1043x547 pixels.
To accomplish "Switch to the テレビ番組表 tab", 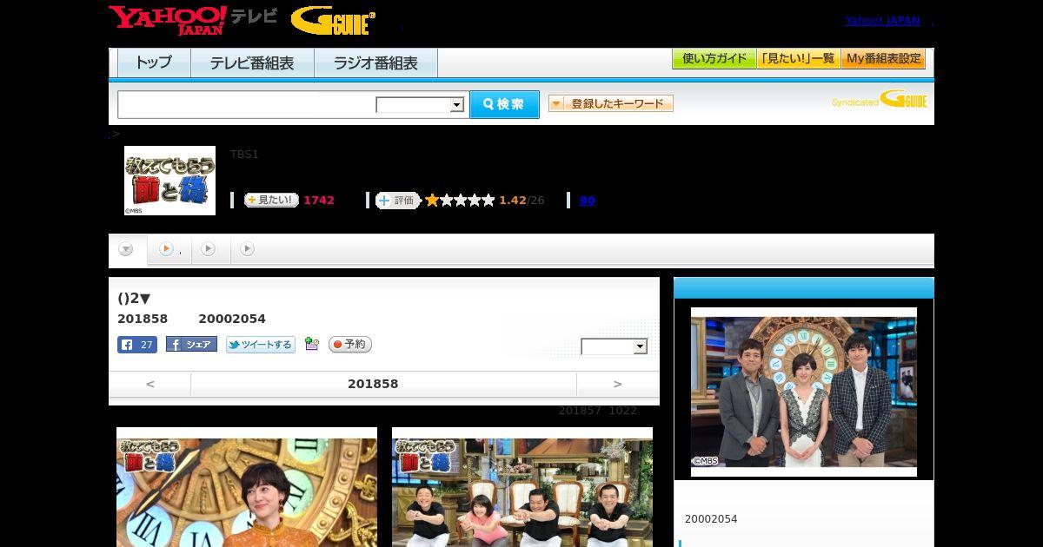I will pyautogui.click(x=252, y=63).
